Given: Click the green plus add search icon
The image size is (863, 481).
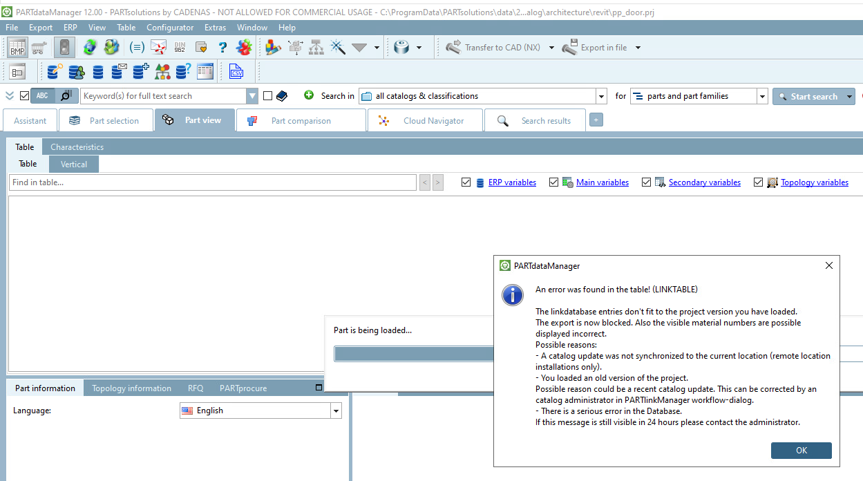Looking at the screenshot, I should click(309, 95).
